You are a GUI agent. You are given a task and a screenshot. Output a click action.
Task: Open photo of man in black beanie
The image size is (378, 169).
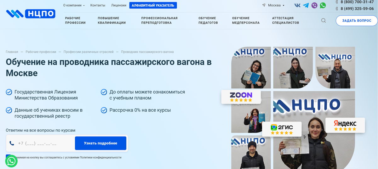pyautogui.click(x=251, y=152)
